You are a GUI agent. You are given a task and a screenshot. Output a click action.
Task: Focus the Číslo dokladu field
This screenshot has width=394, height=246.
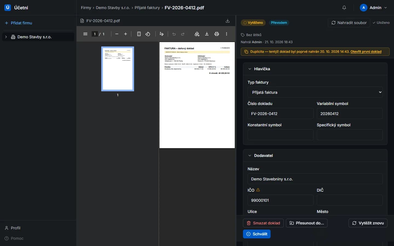(280, 113)
